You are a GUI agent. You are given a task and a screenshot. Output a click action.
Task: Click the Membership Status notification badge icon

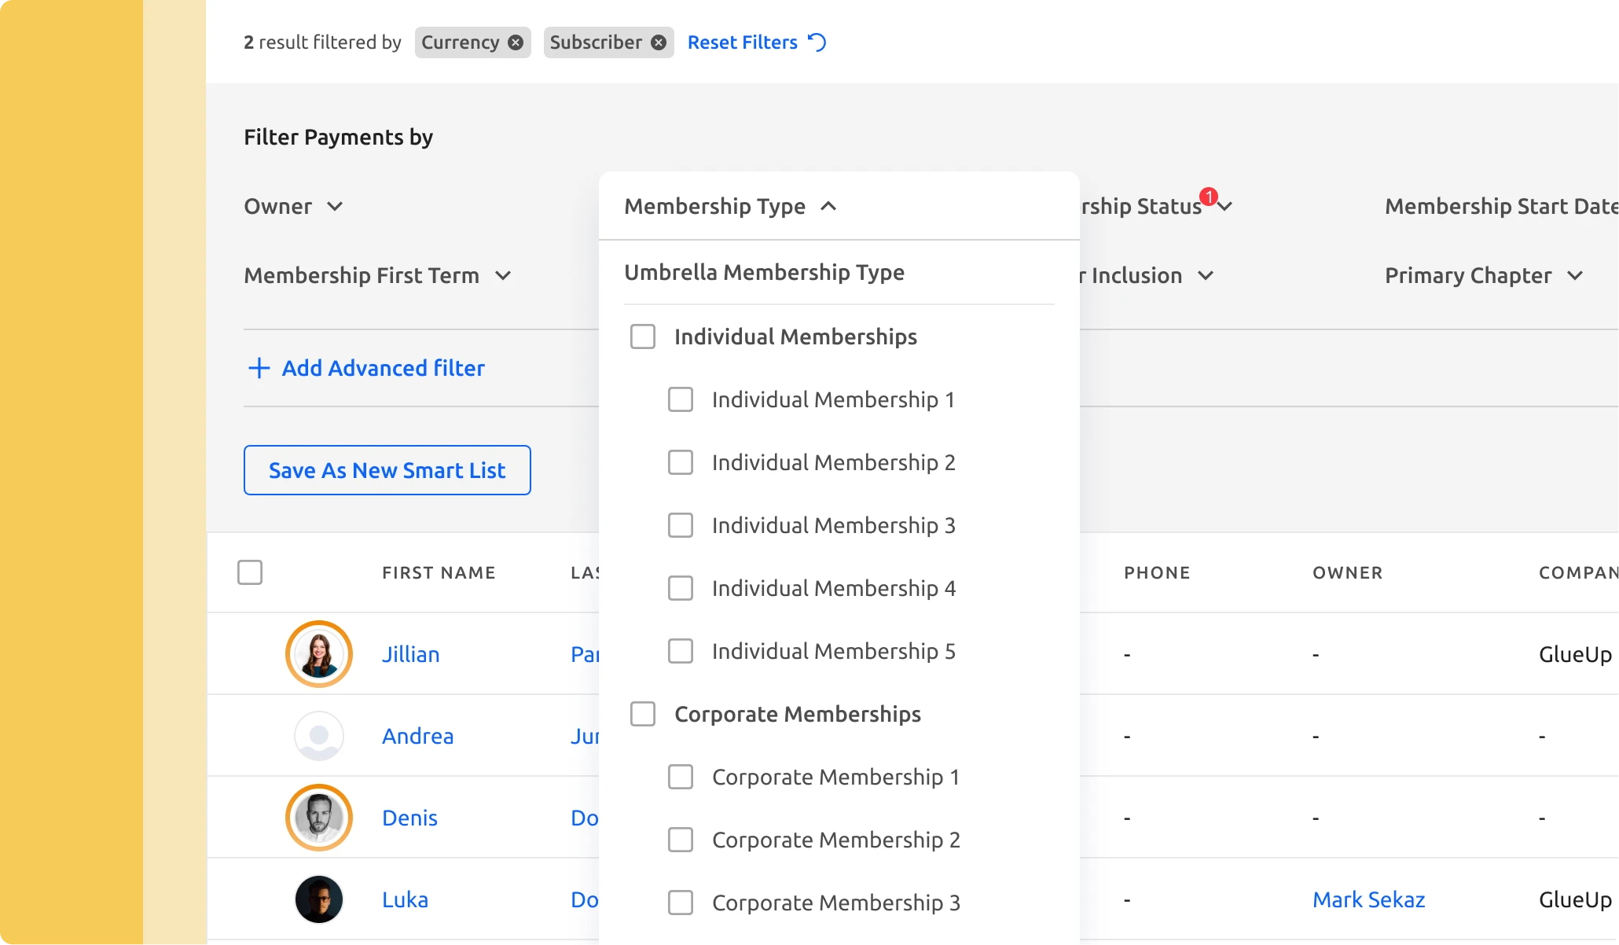tap(1209, 193)
